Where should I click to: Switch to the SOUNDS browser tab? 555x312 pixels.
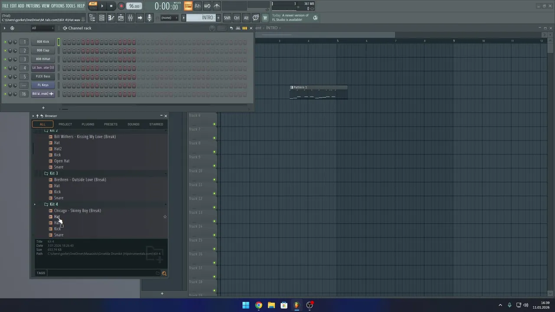click(x=134, y=124)
